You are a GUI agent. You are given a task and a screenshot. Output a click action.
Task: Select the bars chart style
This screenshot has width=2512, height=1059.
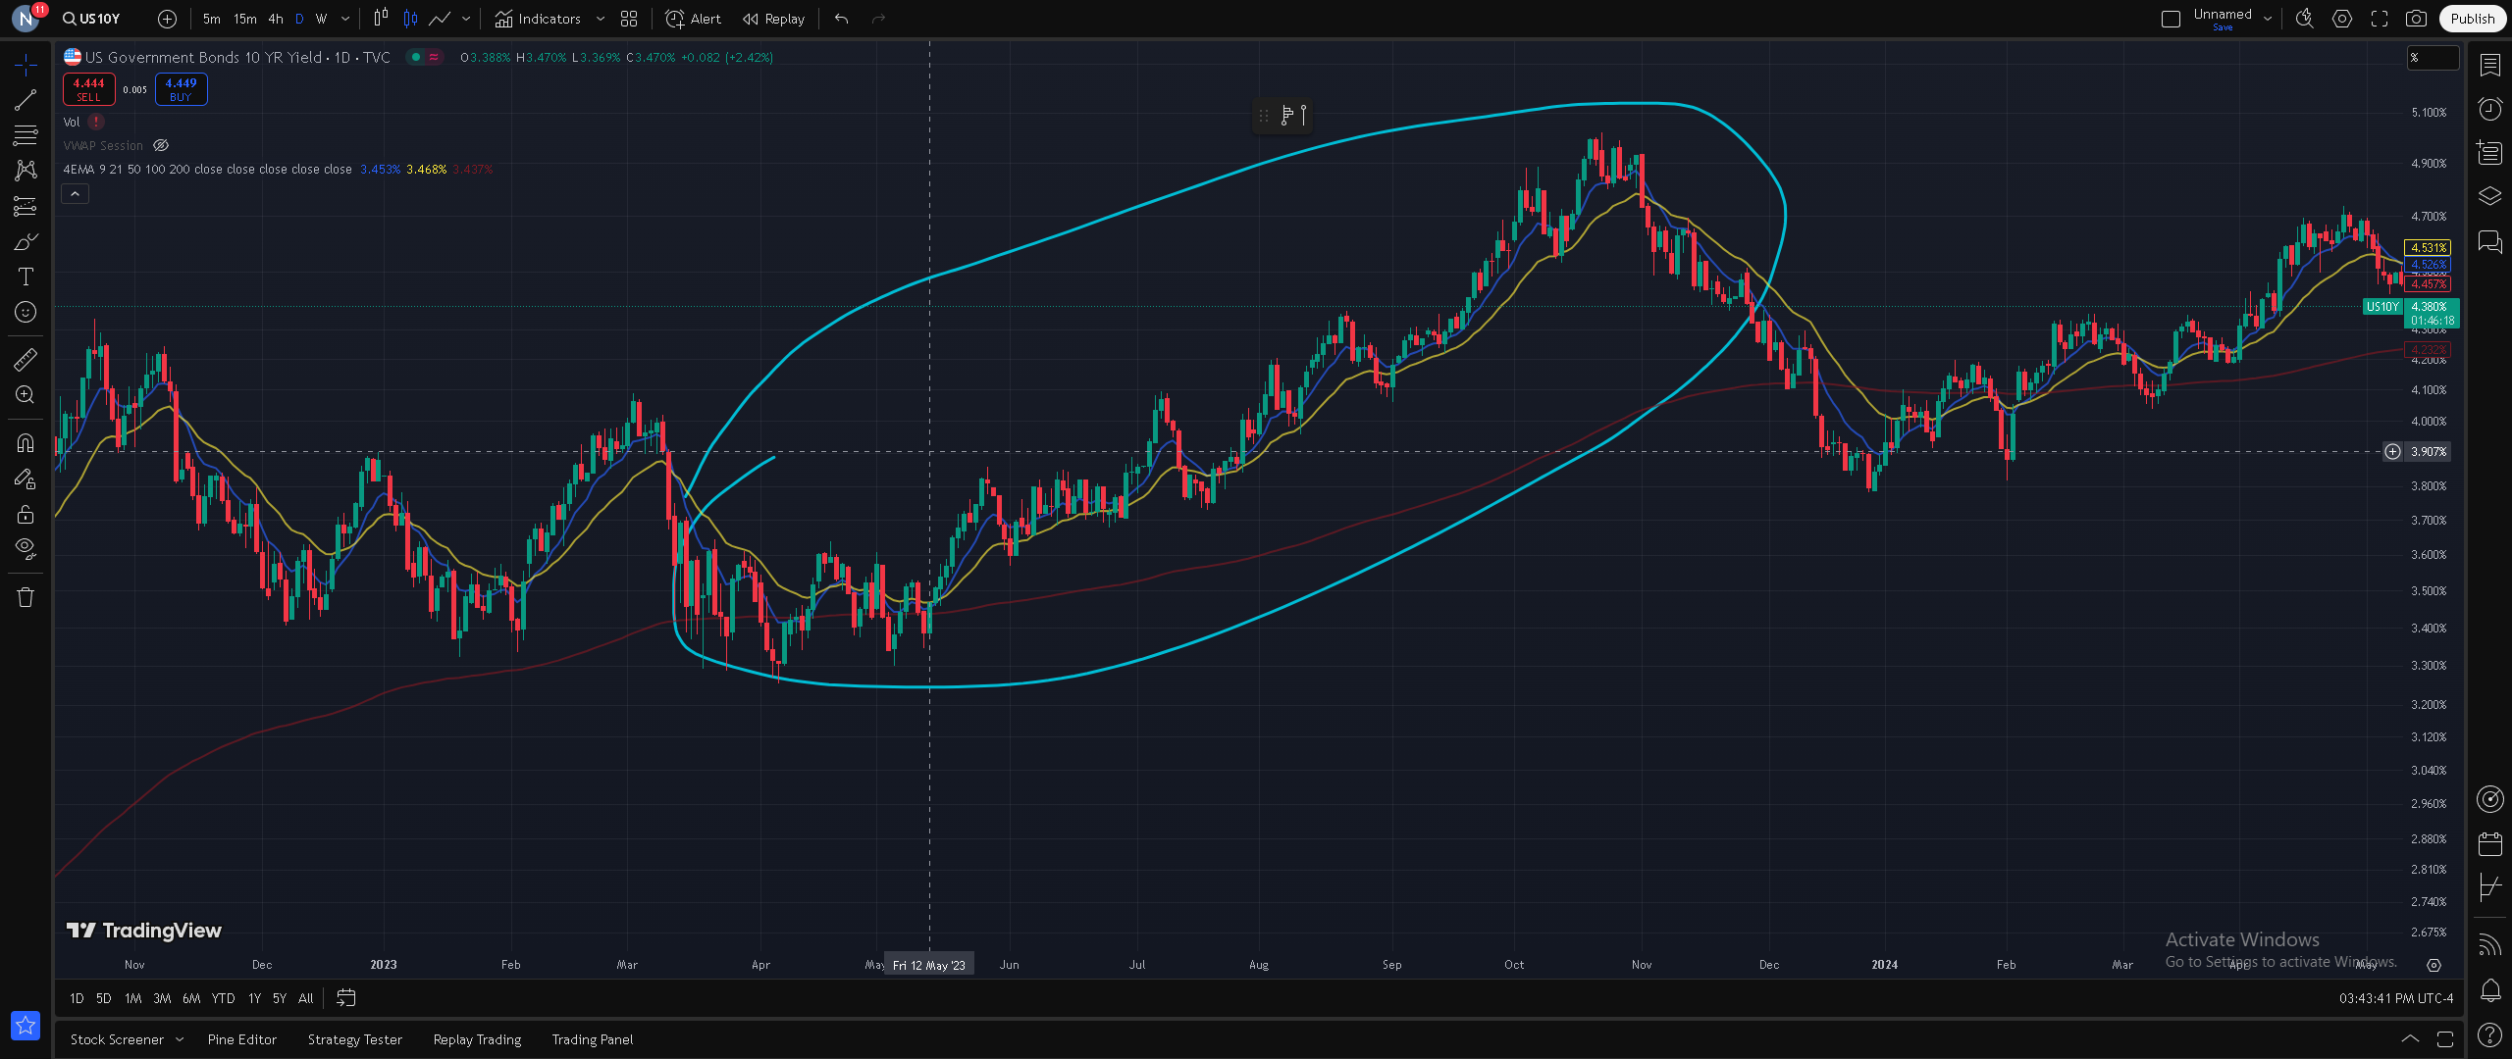tap(382, 19)
